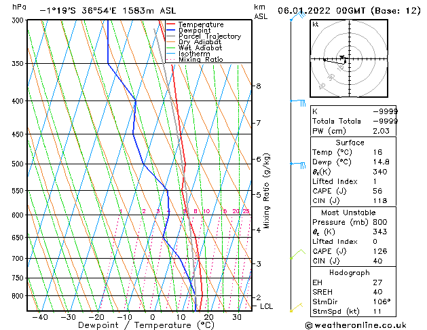Screen dimensions: 427x330
Task: Click the hodograph circle plot
Action: tap(346, 59)
